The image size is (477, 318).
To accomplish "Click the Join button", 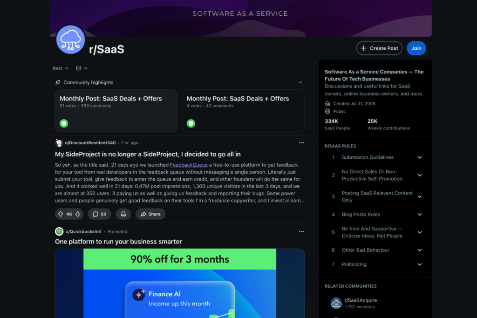I will [416, 48].
